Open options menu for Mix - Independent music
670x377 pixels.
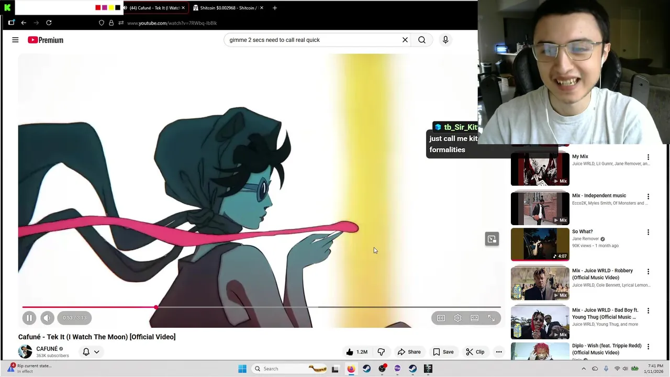click(648, 196)
